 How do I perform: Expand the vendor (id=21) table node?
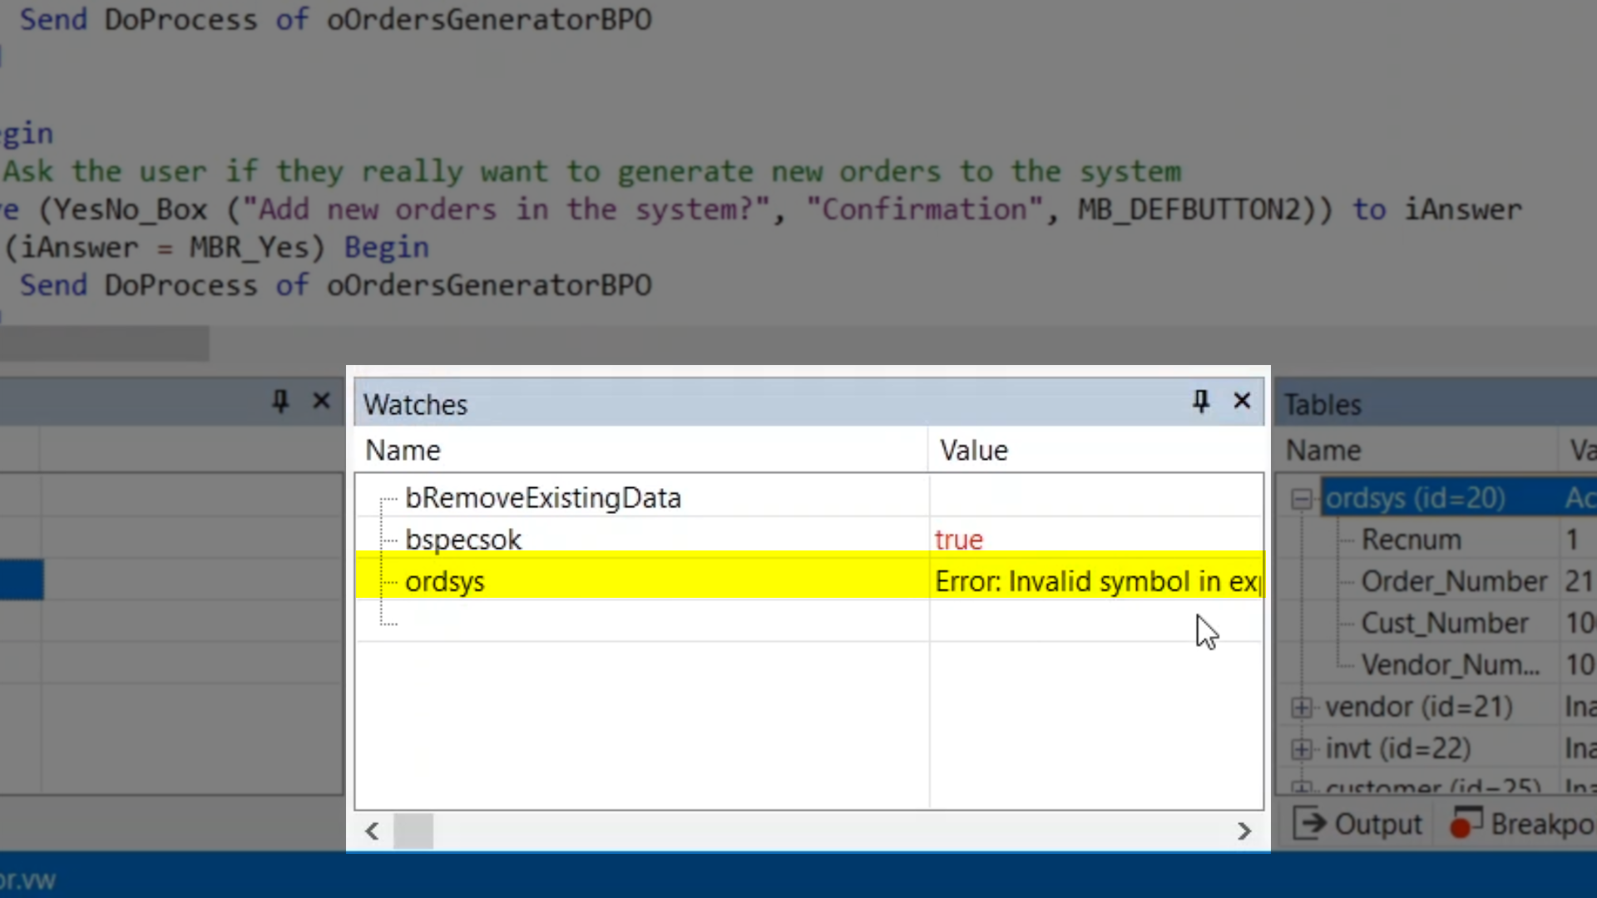(x=1301, y=708)
